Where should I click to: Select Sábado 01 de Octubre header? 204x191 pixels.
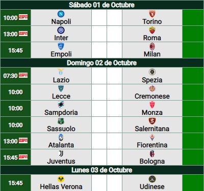(102, 5)
